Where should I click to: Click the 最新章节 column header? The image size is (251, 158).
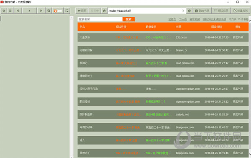pyautogui.click(x=151, y=27)
